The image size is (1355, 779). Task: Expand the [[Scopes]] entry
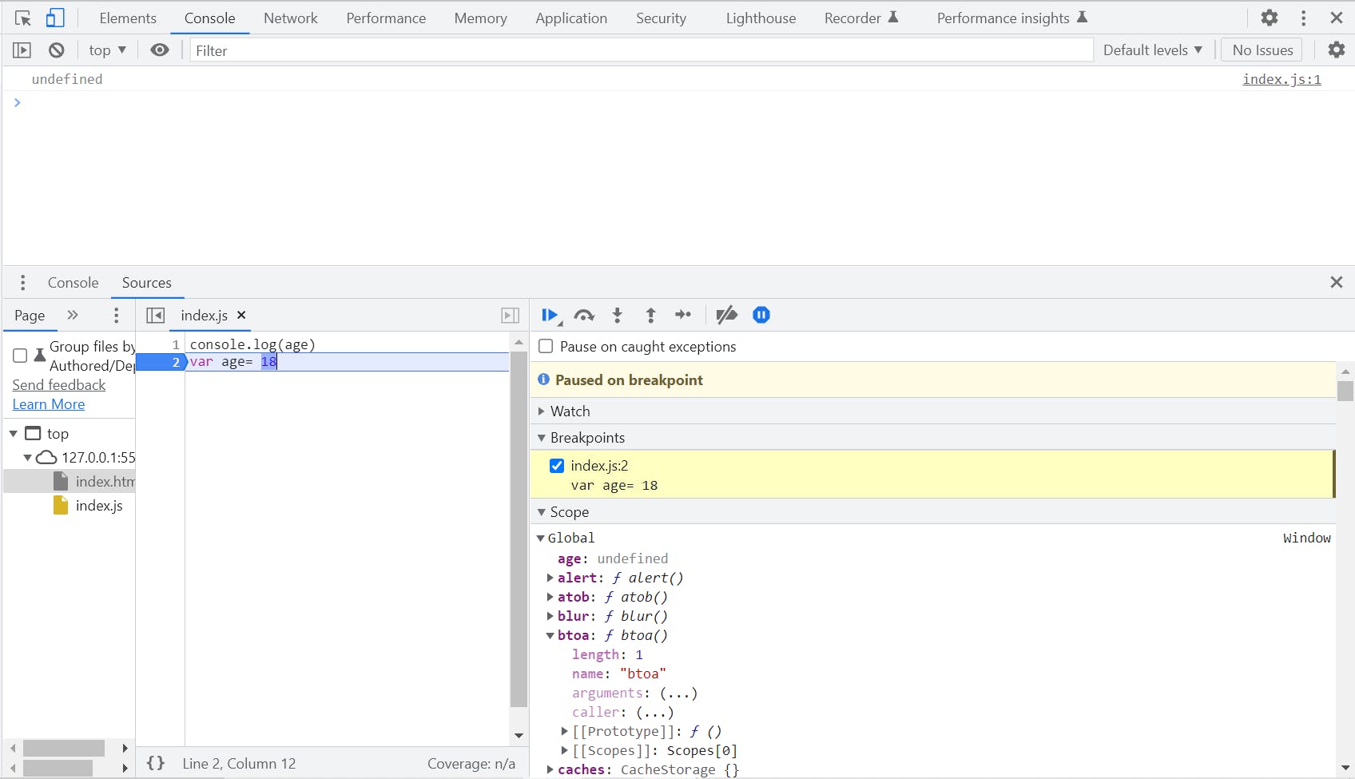564,750
